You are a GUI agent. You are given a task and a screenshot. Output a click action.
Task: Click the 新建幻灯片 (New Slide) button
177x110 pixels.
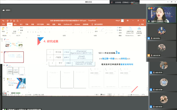tap(14, 30)
